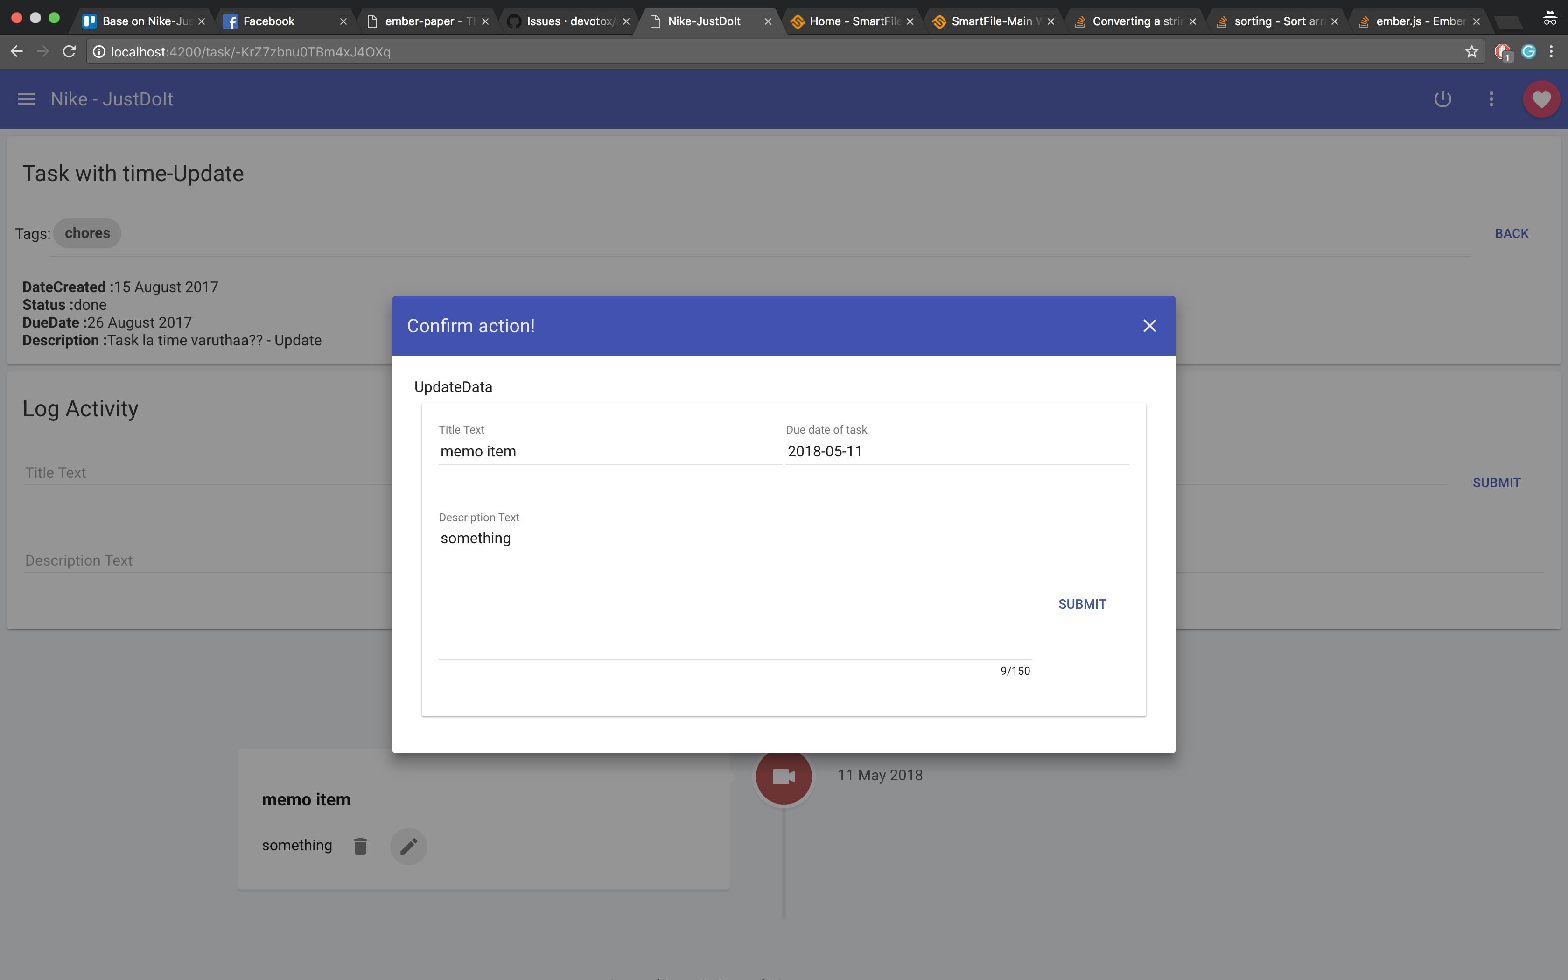
Task: Click the power logout icon
Action: pyautogui.click(x=1442, y=99)
